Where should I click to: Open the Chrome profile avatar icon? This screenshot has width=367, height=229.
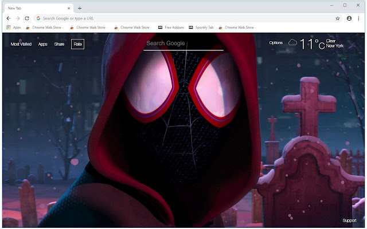(349, 18)
